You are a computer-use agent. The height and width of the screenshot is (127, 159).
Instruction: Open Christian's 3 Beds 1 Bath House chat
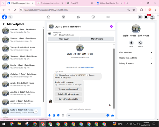(x=21, y=75)
